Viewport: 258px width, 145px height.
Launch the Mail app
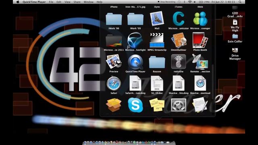(157, 19)
